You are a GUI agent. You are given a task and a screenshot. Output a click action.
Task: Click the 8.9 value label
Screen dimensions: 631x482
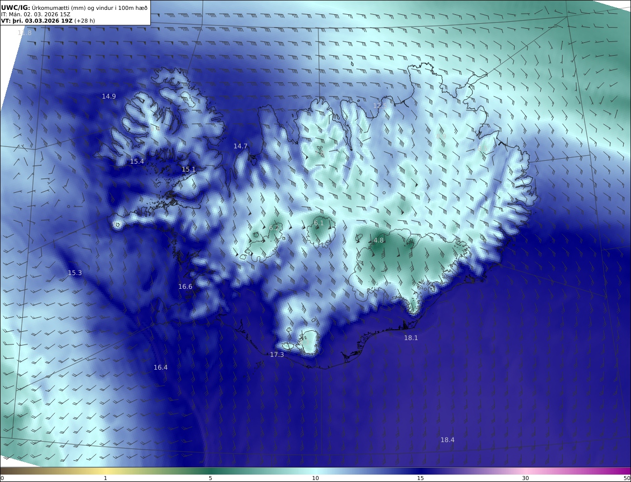[x=441, y=136]
